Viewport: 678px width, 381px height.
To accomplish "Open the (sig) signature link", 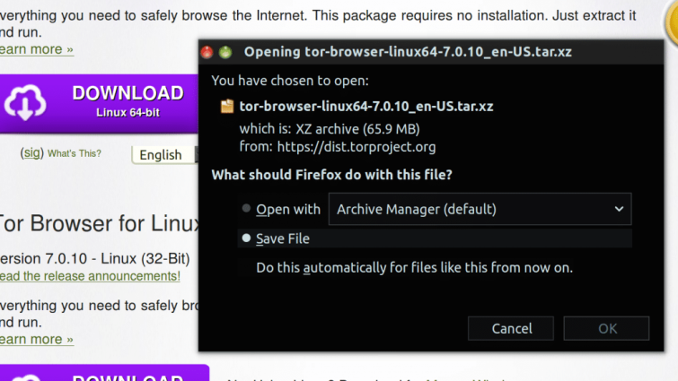I will (x=32, y=152).
